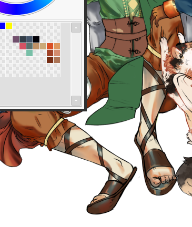Pick the gray-green palette swatch
The height and width of the screenshot is (227, 192).
(29, 46)
